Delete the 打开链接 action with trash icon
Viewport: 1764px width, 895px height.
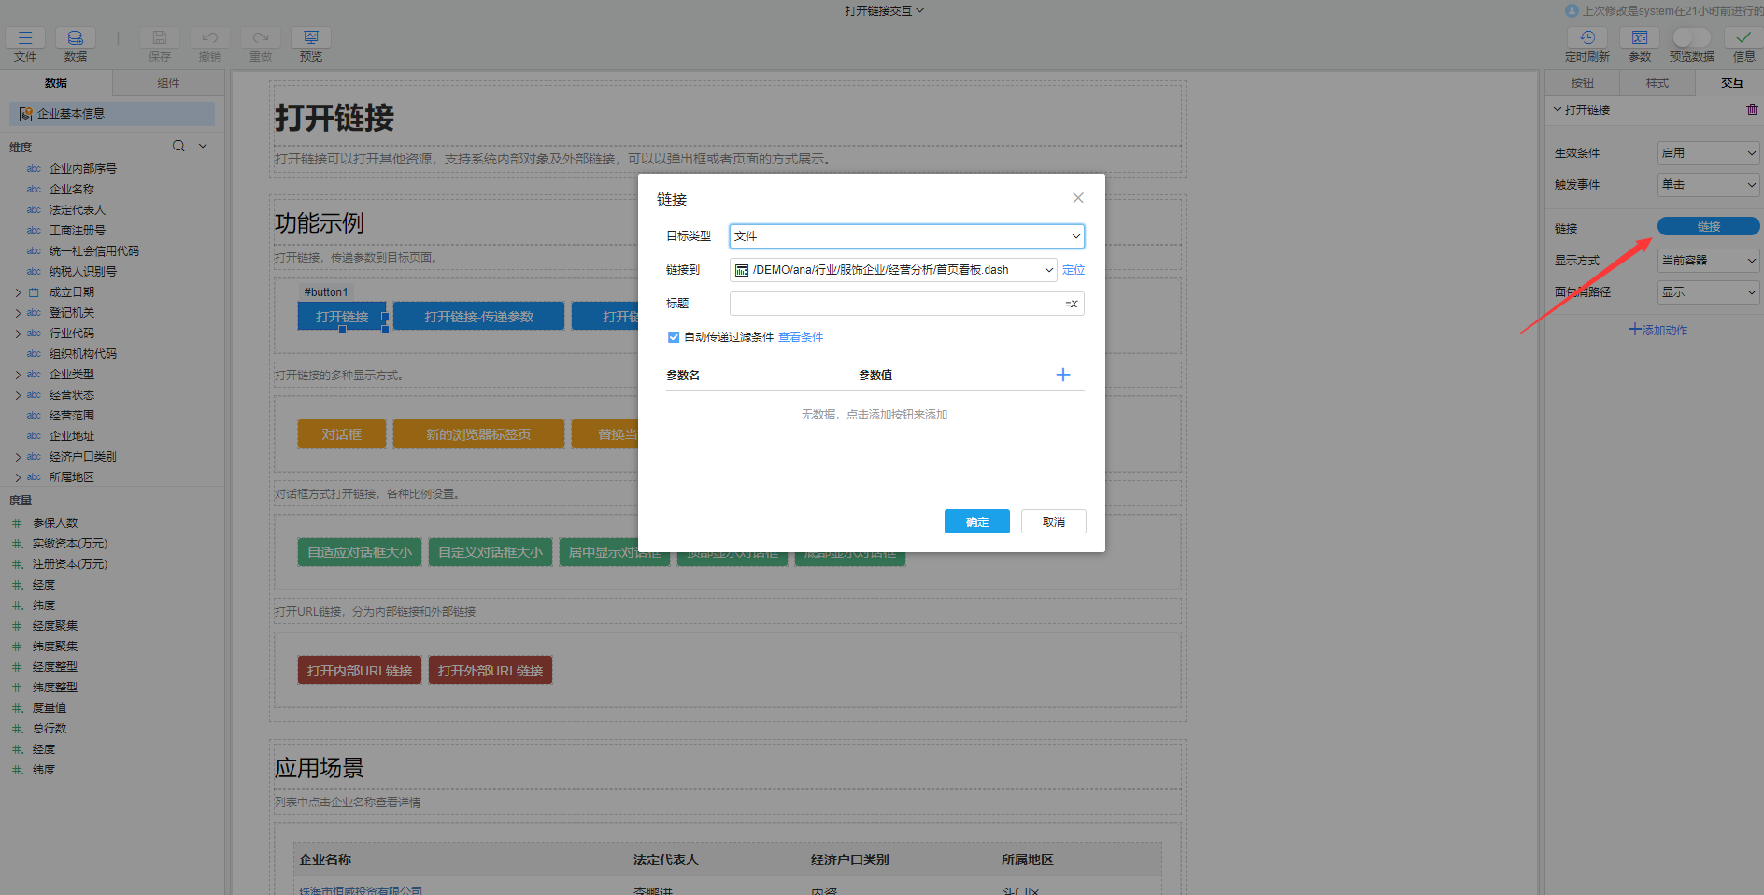[x=1752, y=109]
